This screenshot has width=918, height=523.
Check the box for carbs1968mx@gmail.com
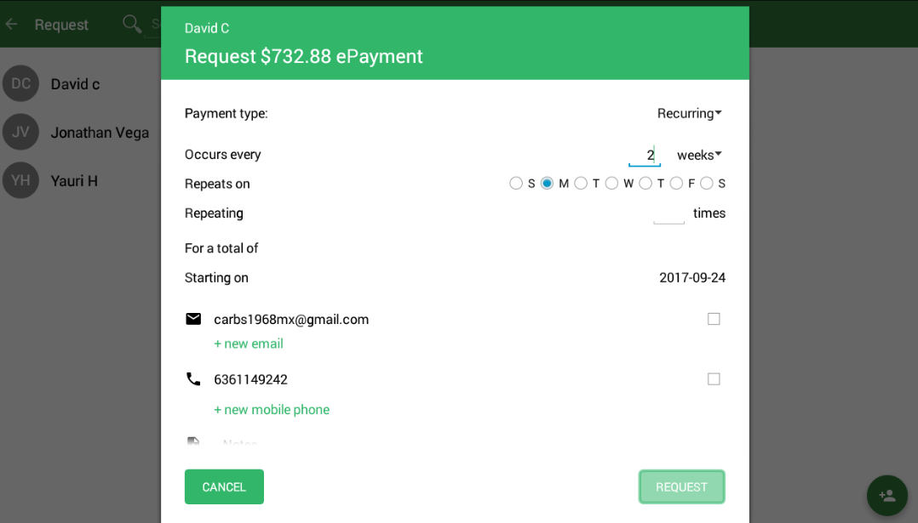tap(714, 319)
